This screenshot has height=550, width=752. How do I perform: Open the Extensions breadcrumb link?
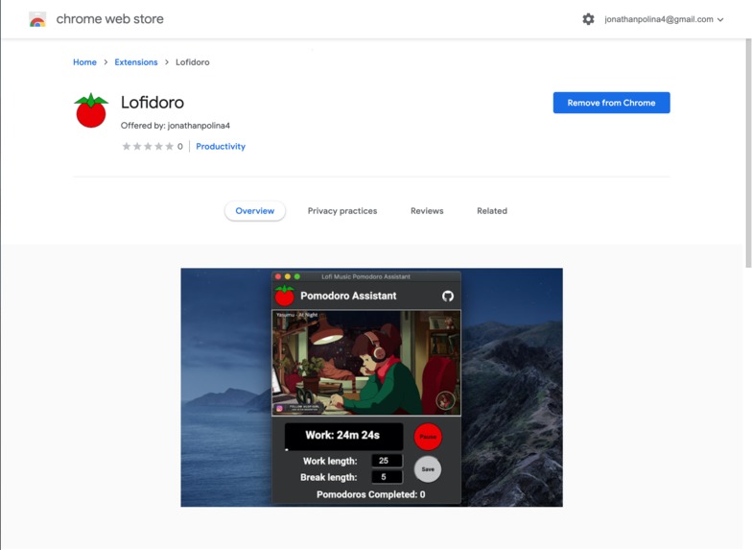point(136,61)
